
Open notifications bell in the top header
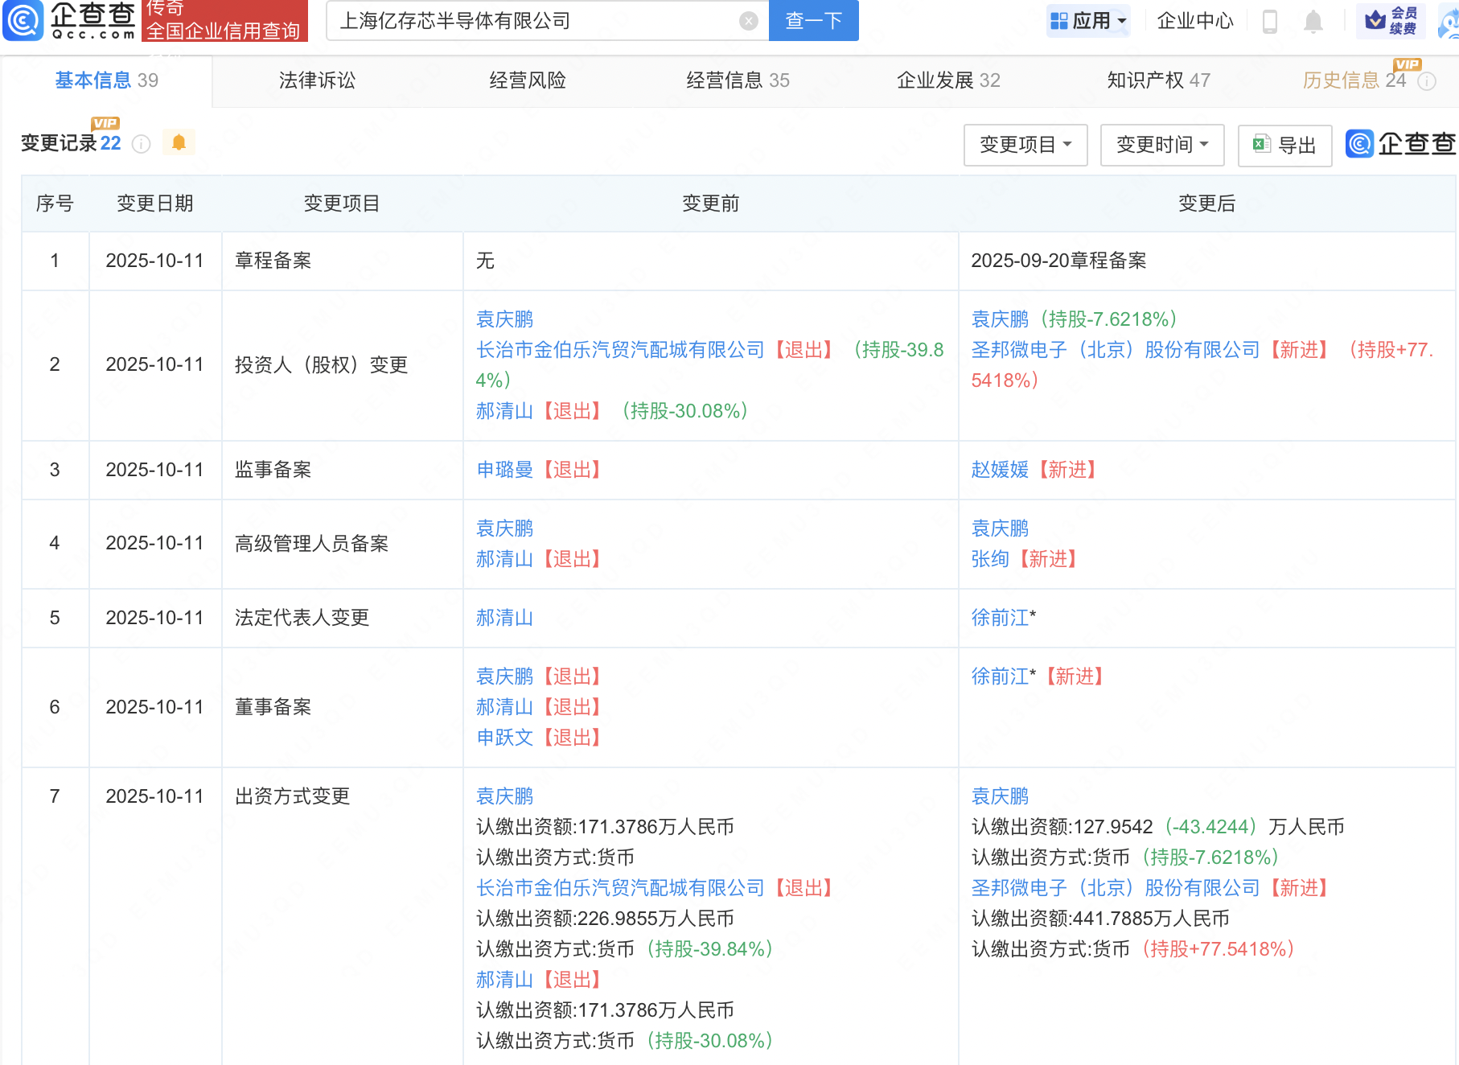tap(1313, 21)
